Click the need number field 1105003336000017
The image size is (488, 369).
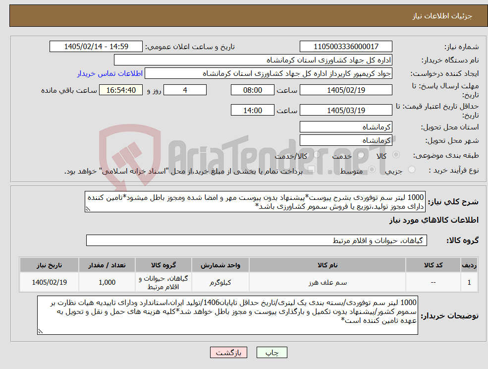346,47
